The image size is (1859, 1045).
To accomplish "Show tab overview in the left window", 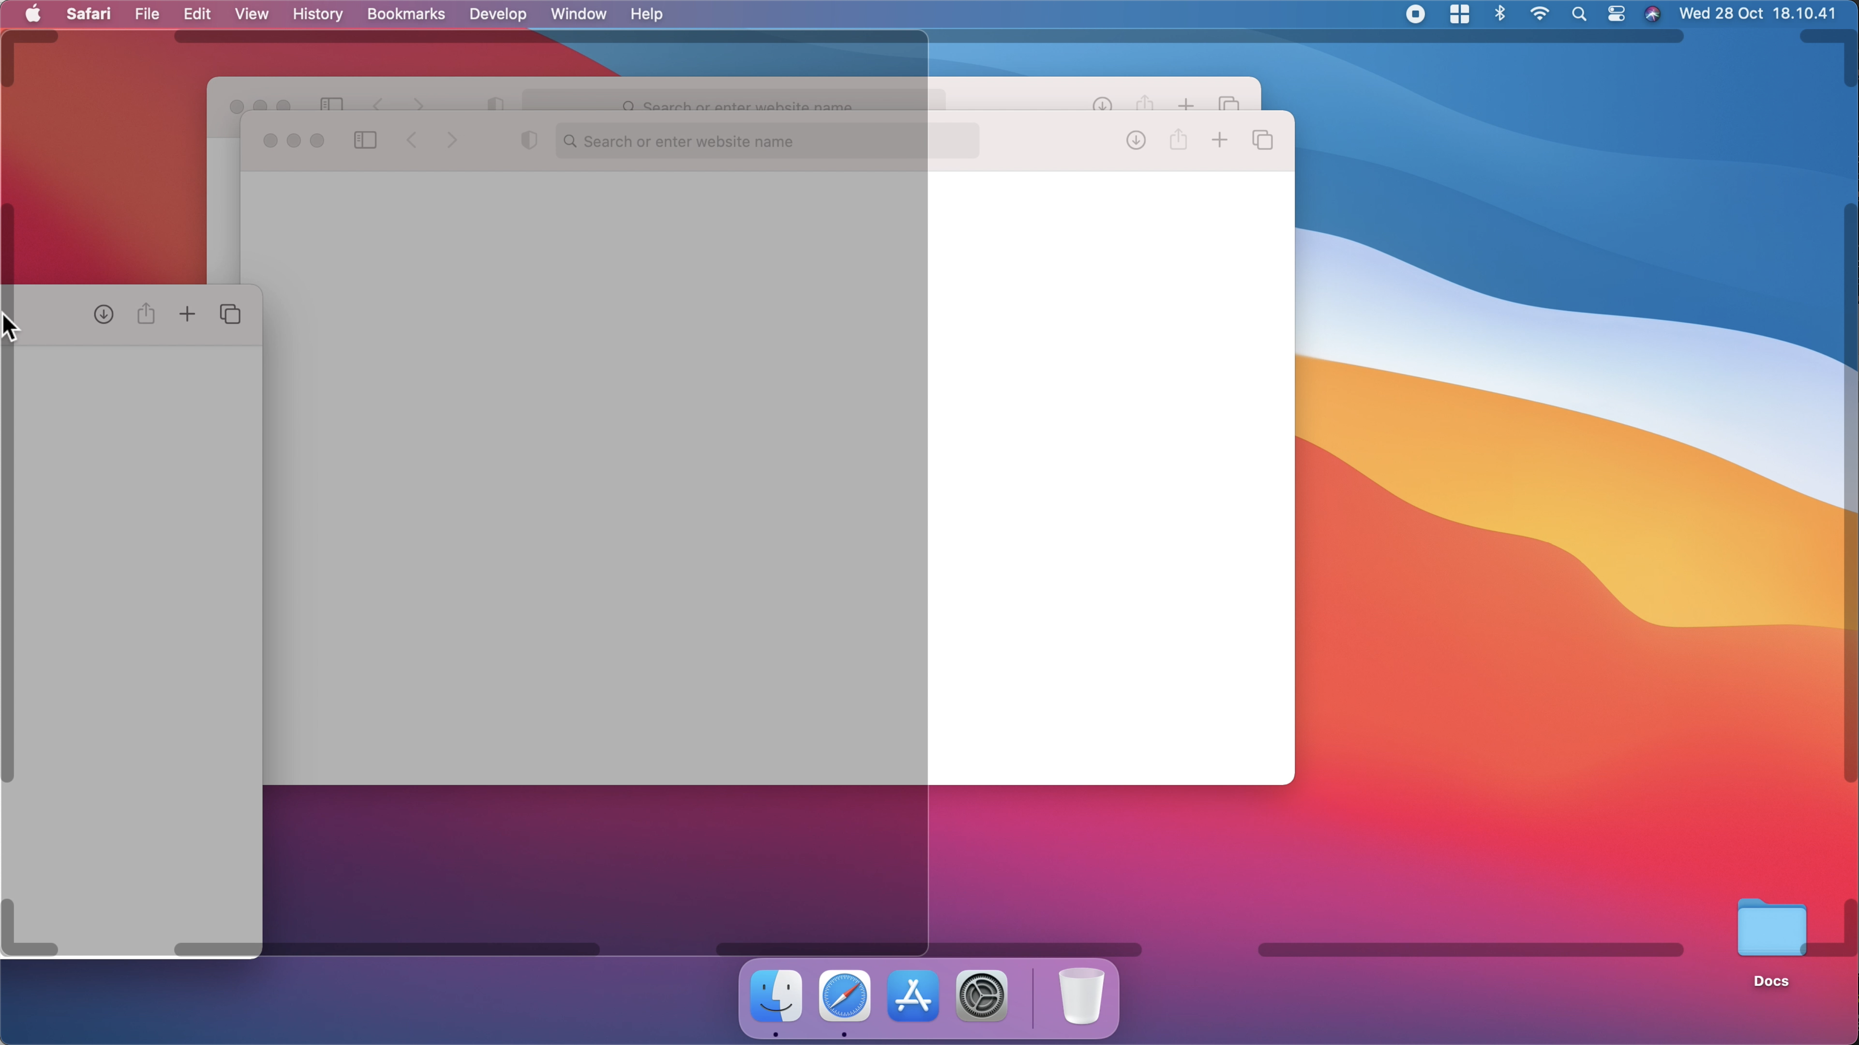I will pos(230,314).
